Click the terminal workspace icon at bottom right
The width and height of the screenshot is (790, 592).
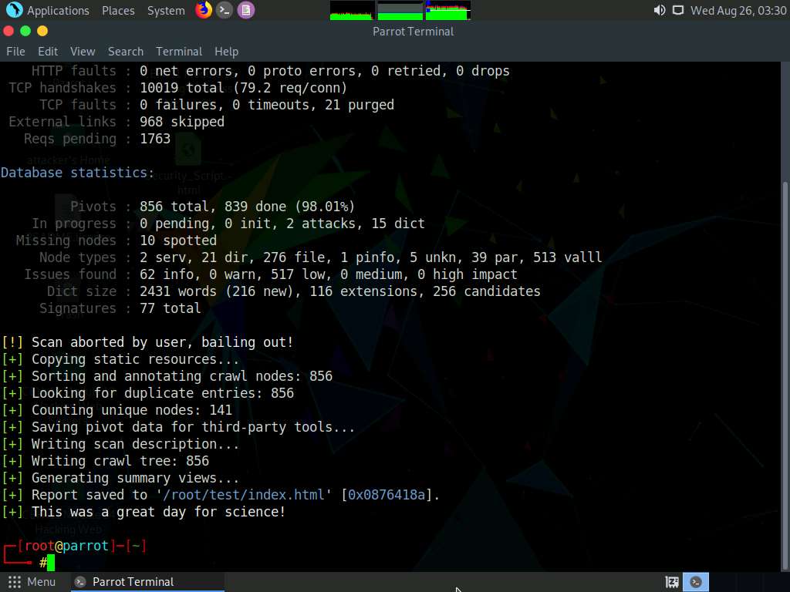point(696,583)
